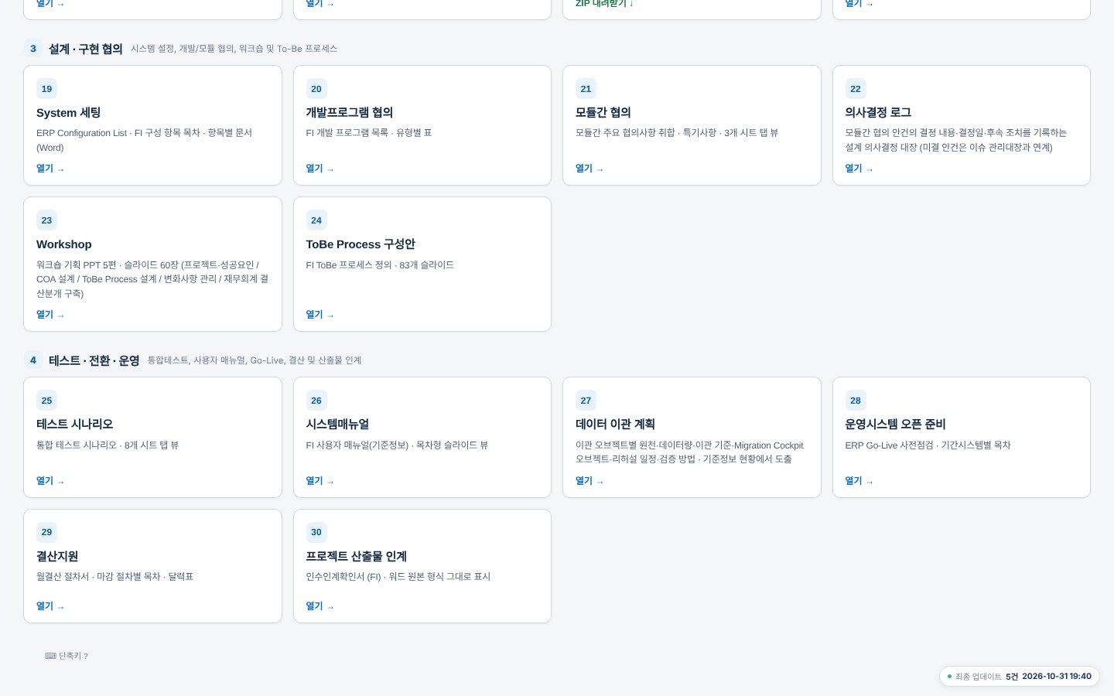
Task: Click the 의사결정 로그 card title
Action: pyautogui.click(x=878, y=113)
